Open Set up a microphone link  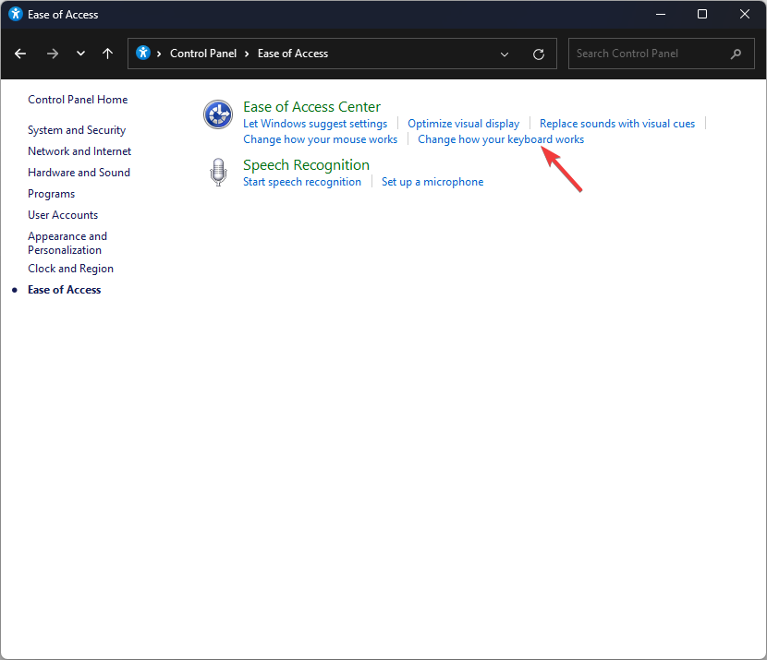432,182
